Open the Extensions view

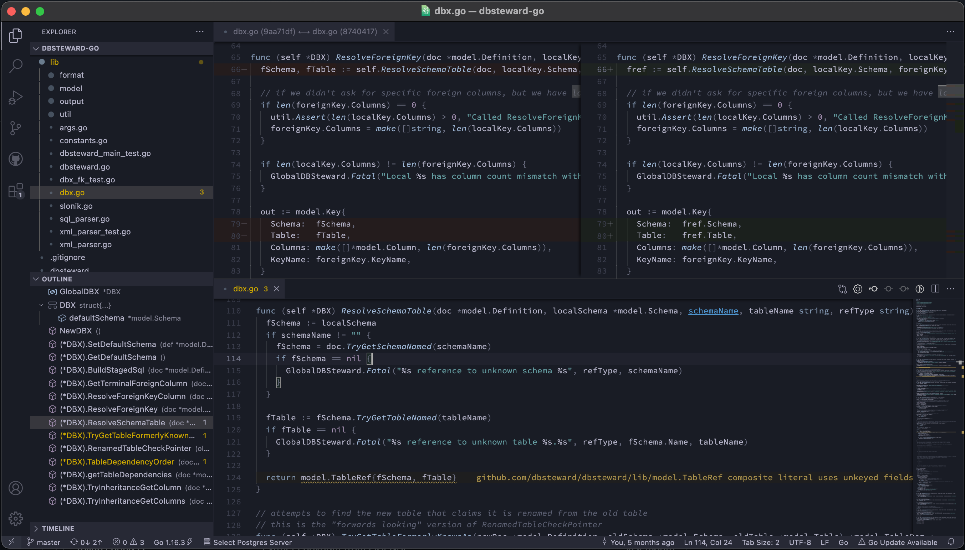pyautogui.click(x=15, y=190)
